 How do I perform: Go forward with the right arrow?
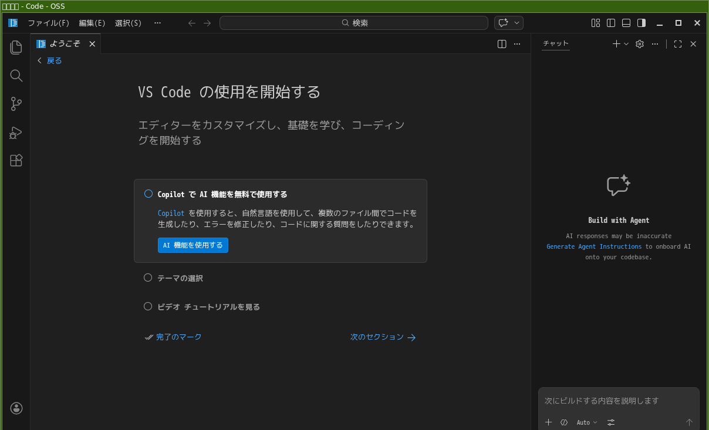coord(207,23)
